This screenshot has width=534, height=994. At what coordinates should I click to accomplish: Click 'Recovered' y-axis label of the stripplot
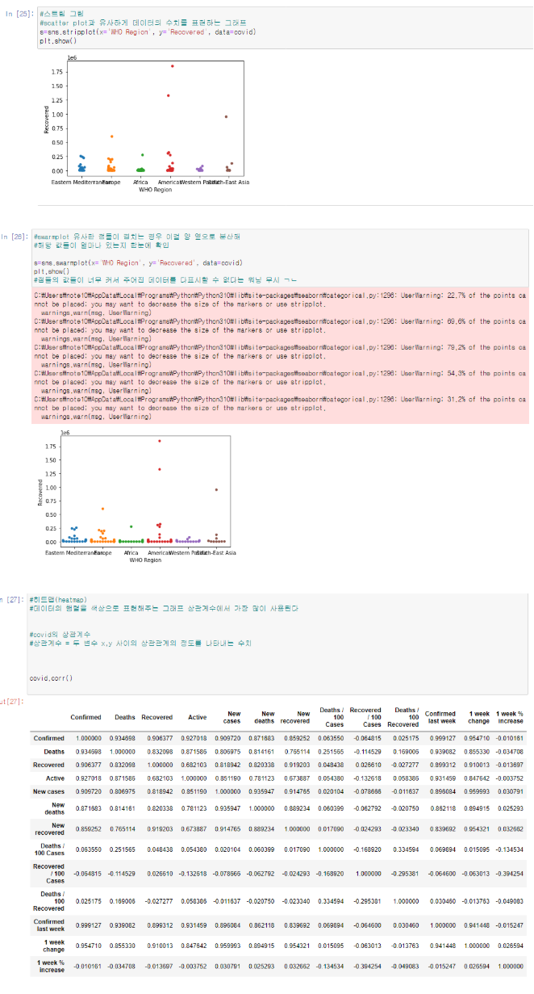pos(46,121)
